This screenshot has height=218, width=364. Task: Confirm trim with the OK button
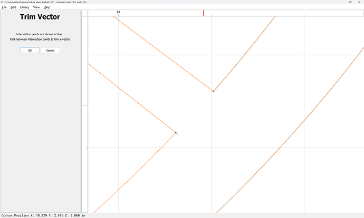click(30, 51)
